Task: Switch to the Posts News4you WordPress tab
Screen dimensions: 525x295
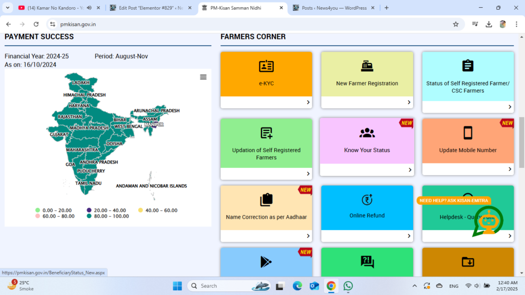Action: coord(334,8)
